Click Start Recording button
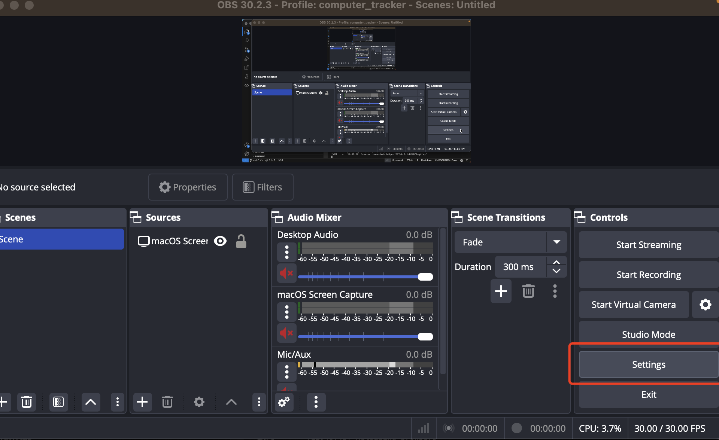The image size is (719, 440). 649,275
